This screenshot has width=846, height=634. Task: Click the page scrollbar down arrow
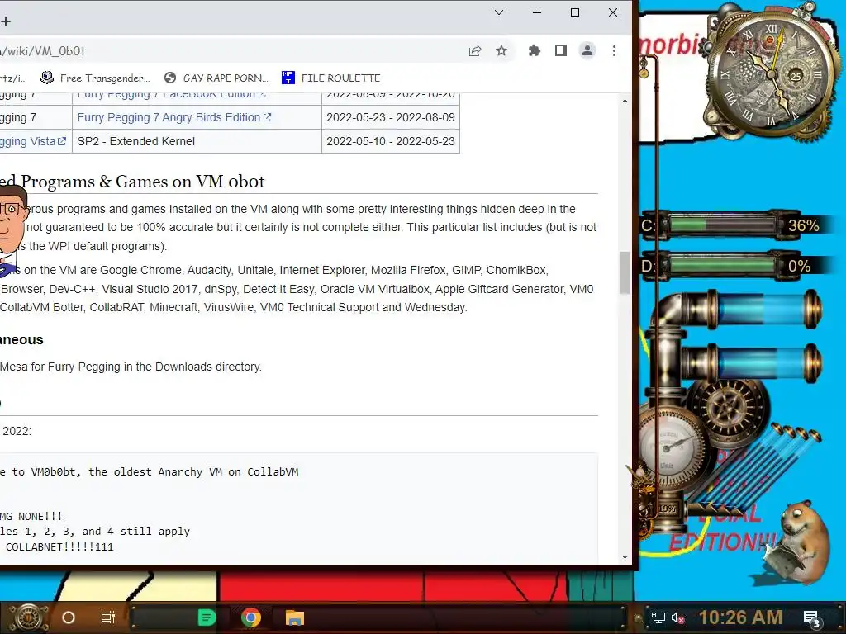tap(625, 557)
